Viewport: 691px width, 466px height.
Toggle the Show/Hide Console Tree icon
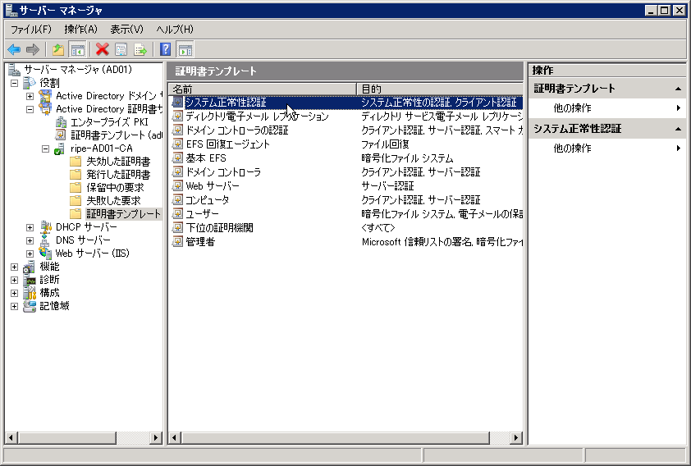click(77, 49)
